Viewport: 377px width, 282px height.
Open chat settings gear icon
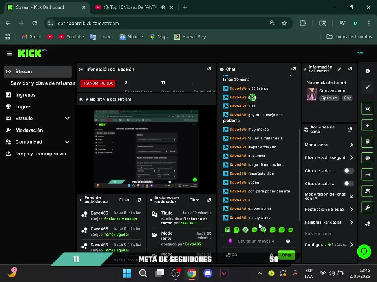[x=271, y=255]
